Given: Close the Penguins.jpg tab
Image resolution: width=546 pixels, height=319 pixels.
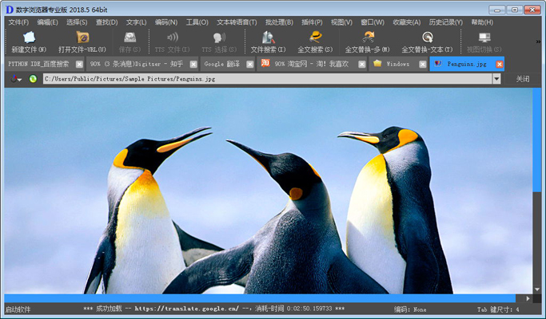Looking at the screenshot, I should coord(500,64).
